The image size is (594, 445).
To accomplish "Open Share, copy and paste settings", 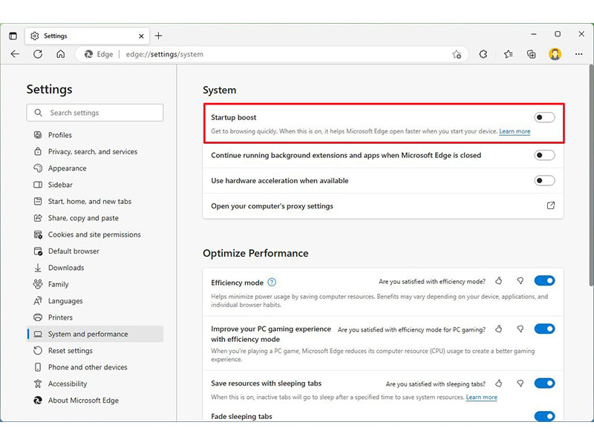I will 95,218.
